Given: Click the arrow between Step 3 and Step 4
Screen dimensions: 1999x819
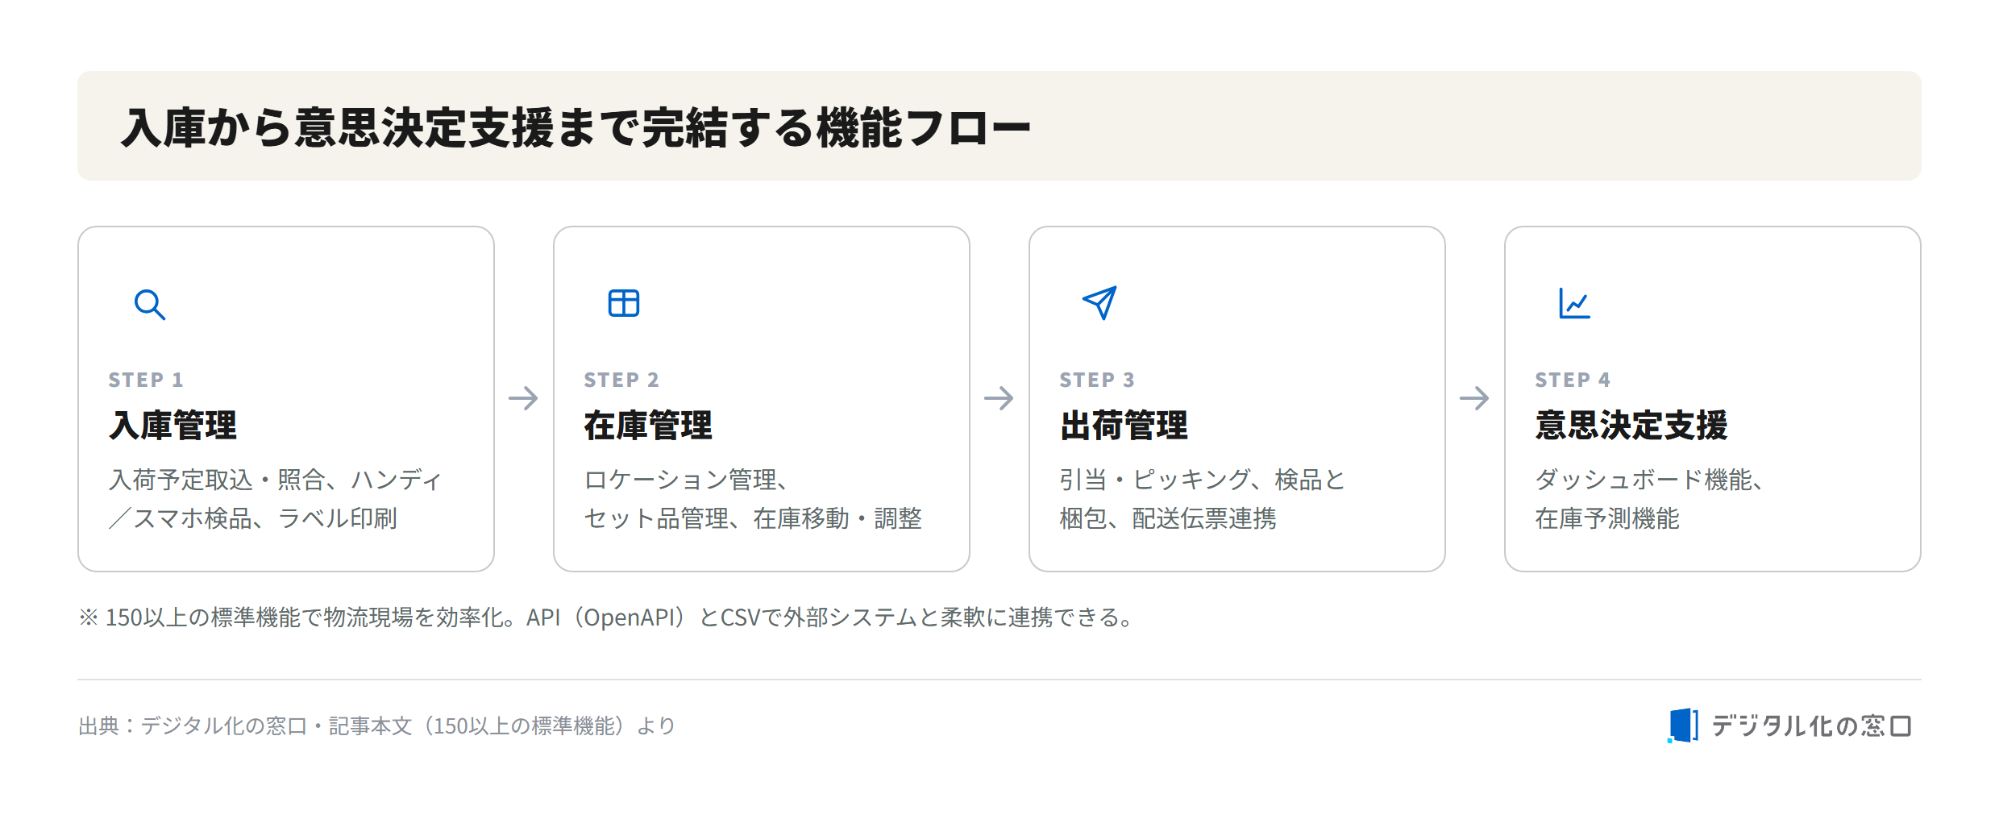Looking at the screenshot, I should coord(1474,398).
